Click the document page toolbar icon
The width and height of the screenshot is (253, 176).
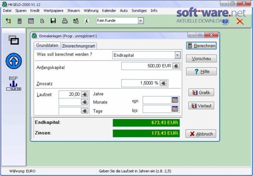[x=42, y=21]
